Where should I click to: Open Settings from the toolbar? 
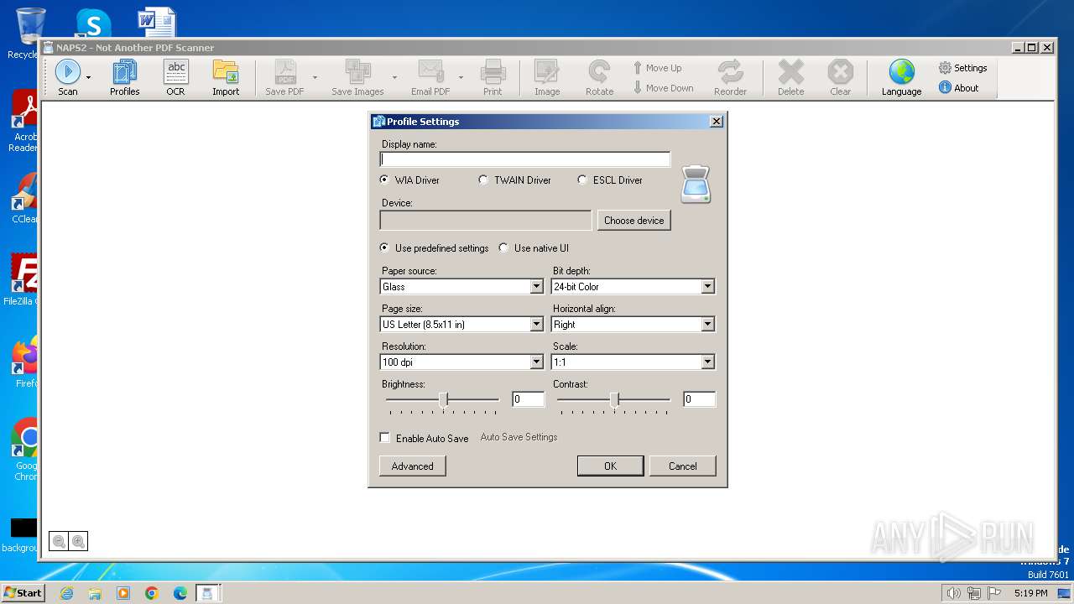pos(962,68)
